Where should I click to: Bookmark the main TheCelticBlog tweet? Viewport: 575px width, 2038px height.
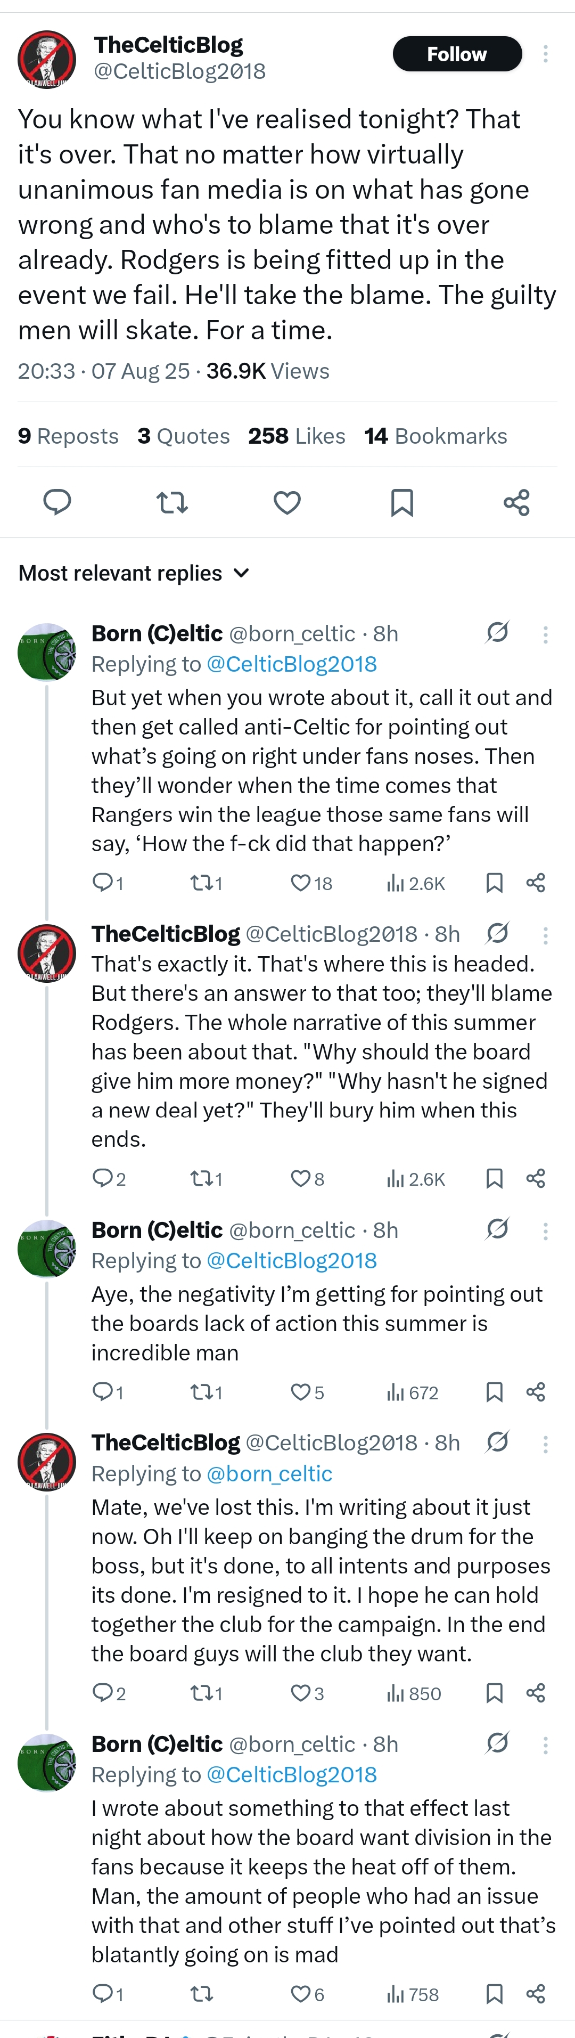tap(402, 502)
